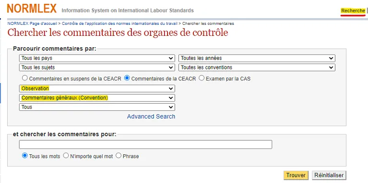Expand the Tous les sujets dropdown
The width and height of the screenshot is (368, 183).
click(x=97, y=67)
